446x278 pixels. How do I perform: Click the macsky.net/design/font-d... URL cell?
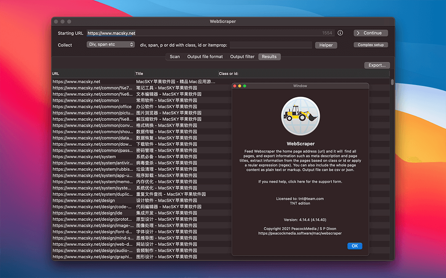pyautogui.click(x=93, y=232)
